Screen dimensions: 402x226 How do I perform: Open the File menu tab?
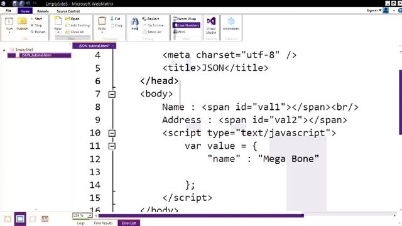coord(8,11)
